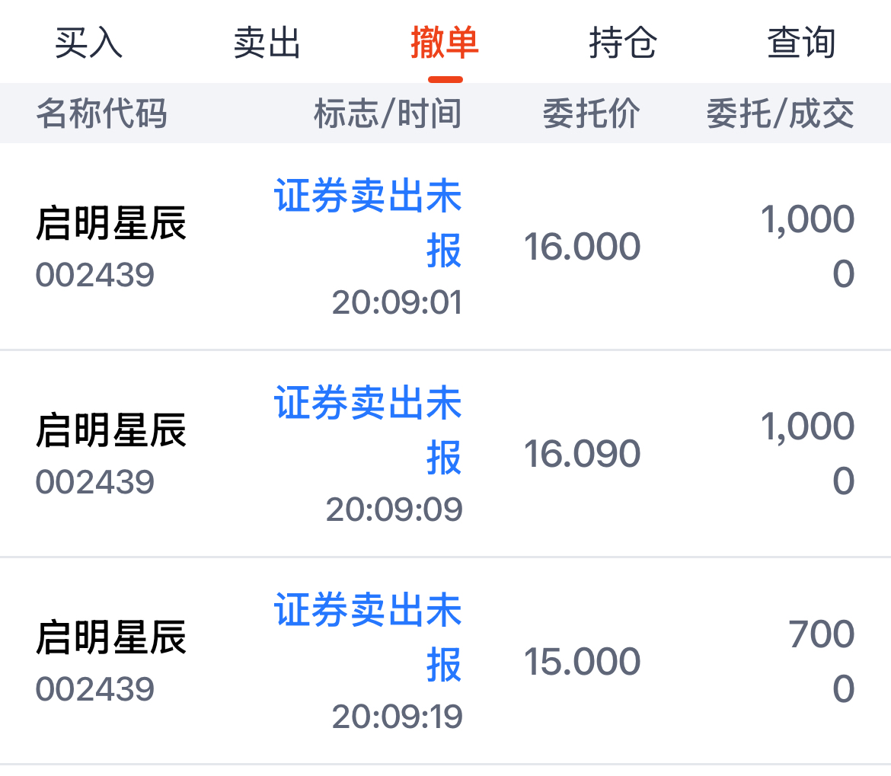Select the 撤单 tab
This screenshot has height=776, width=891.
coord(445,43)
